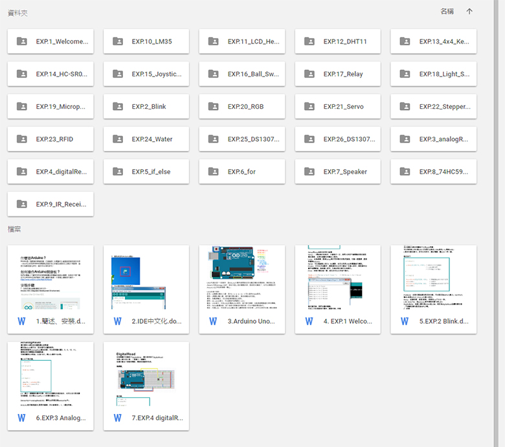This screenshot has width=505, height=447.
Task: Open the 名稱 sort options
Action: 447,12
